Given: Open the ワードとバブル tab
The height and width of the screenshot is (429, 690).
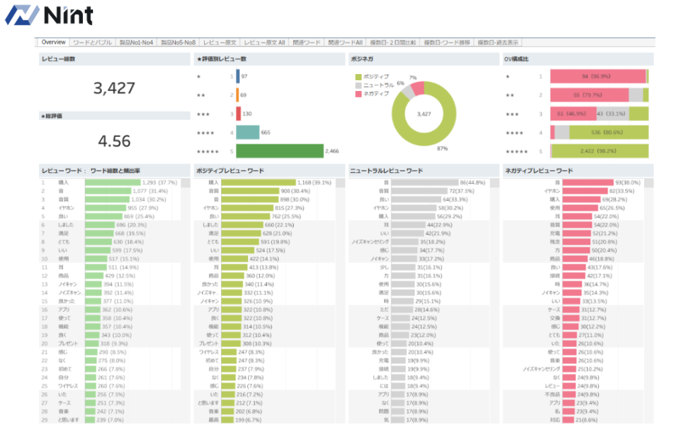Looking at the screenshot, I should [92, 42].
